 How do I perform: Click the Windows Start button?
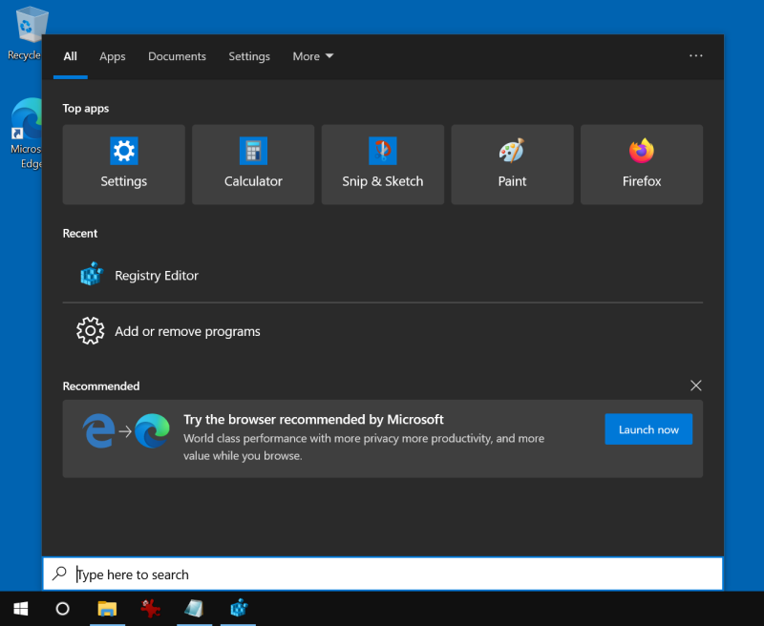tap(20, 608)
